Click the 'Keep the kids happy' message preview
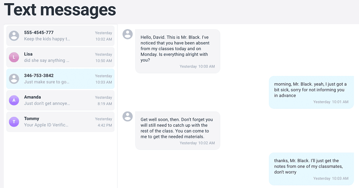This screenshot has width=359, height=188. tap(47, 39)
